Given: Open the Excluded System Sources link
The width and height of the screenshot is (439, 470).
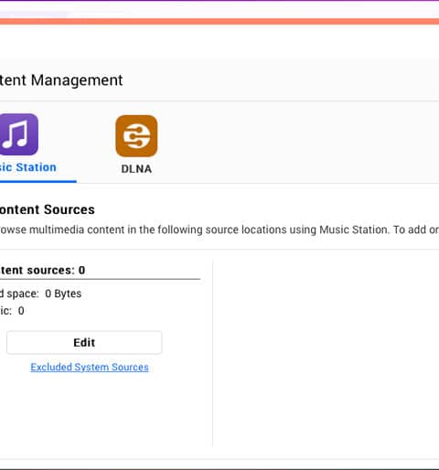Looking at the screenshot, I should coord(90,367).
